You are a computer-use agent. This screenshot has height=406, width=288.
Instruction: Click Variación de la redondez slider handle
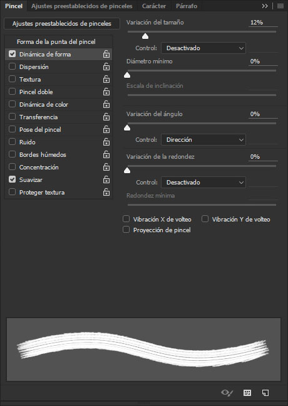127,171
